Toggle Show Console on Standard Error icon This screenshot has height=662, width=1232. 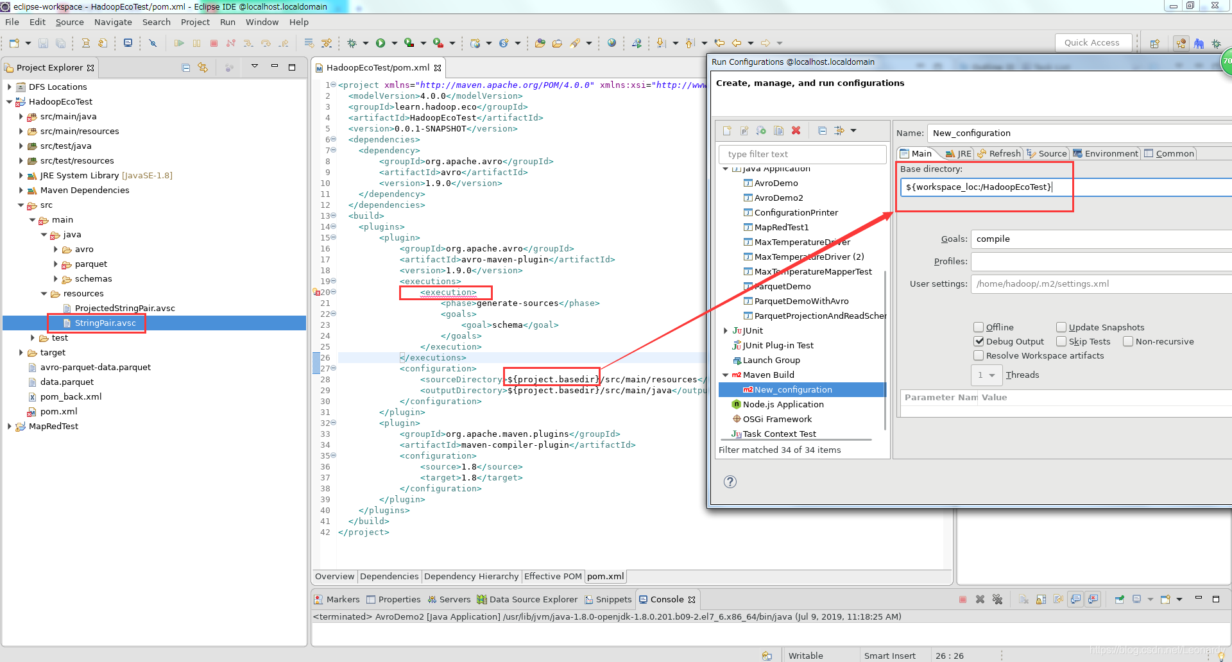click(x=1093, y=599)
